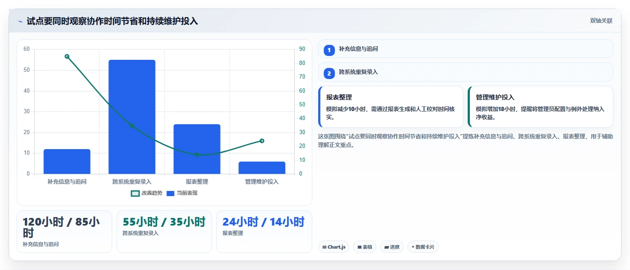Click the lightning icon beside the title
The width and height of the screenshot is (630, 270).
(x=20, y=21)
